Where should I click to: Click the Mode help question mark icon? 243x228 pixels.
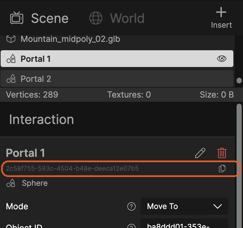pyautogui.click(x=131, y=206)
